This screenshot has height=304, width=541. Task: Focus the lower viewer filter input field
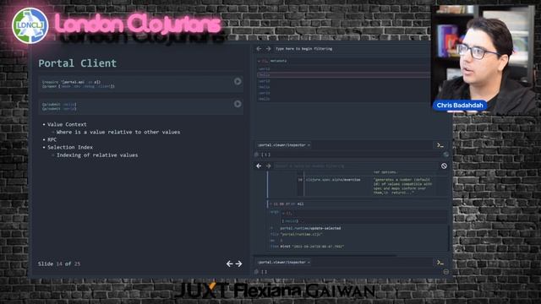[355, 166]
